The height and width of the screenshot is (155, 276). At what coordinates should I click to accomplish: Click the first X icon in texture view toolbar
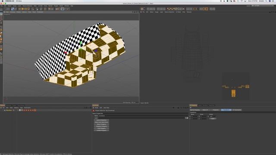click(142, 9)
